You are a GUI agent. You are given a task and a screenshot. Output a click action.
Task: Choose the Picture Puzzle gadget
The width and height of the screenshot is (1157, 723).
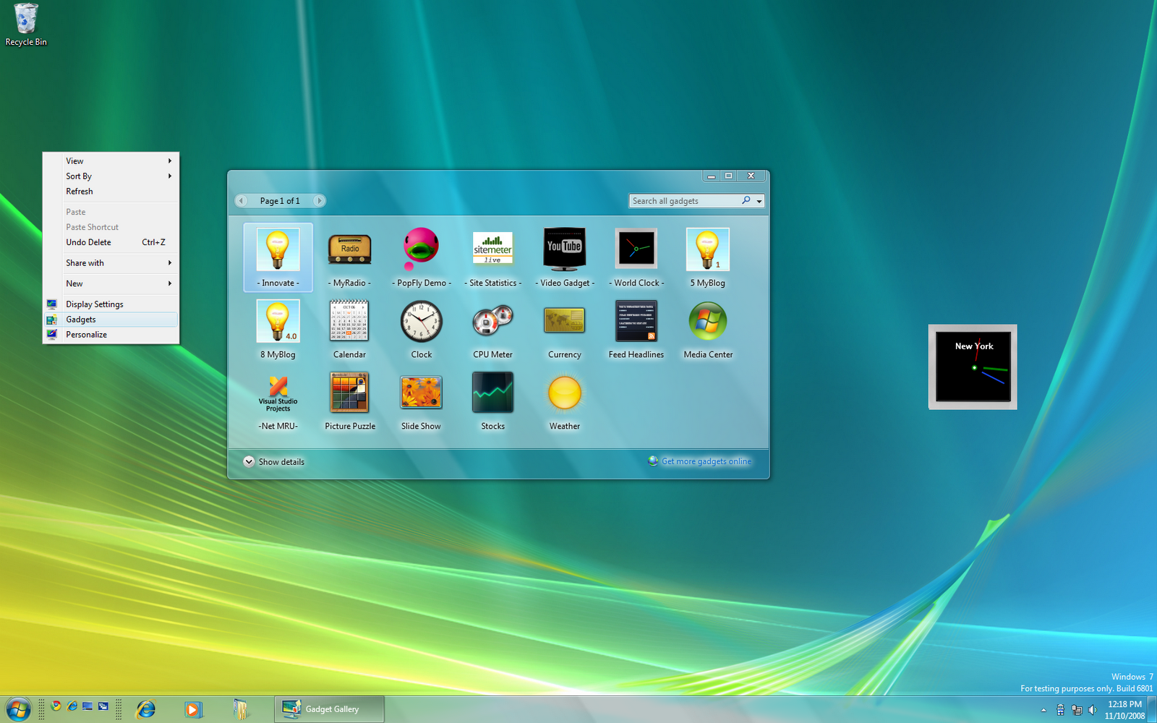pos(349,393)
